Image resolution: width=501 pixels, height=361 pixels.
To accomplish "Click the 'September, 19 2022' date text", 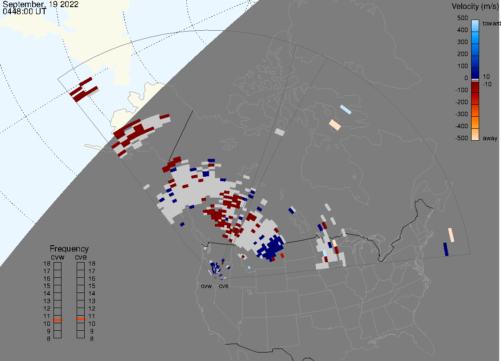I will [x=41, y=4].
